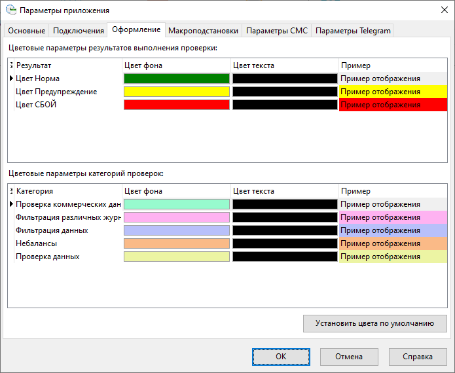
Task: Open column chooser icon in results grid header
Action: pos(11,65)
